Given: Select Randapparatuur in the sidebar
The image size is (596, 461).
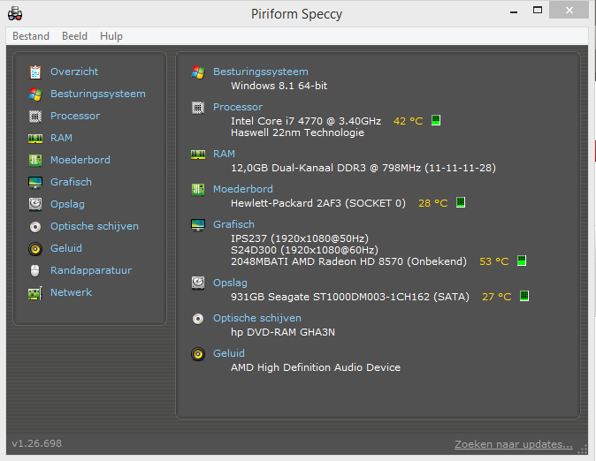Looking at the screenshot, I should (91, 270).
